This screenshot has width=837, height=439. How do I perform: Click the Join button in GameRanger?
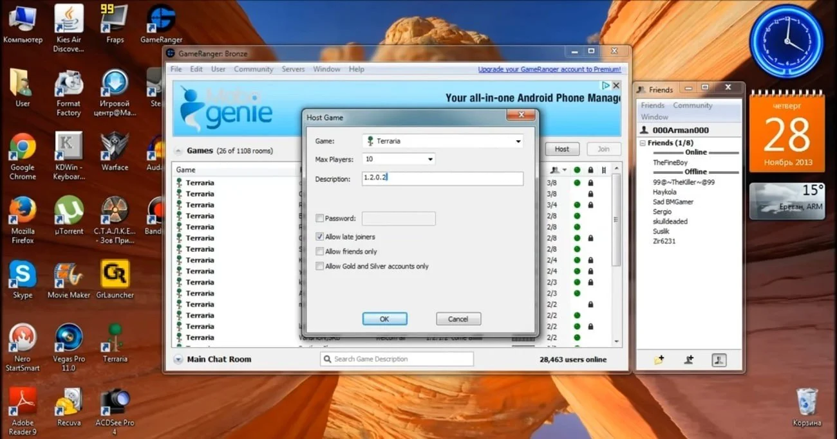[603, 149]
